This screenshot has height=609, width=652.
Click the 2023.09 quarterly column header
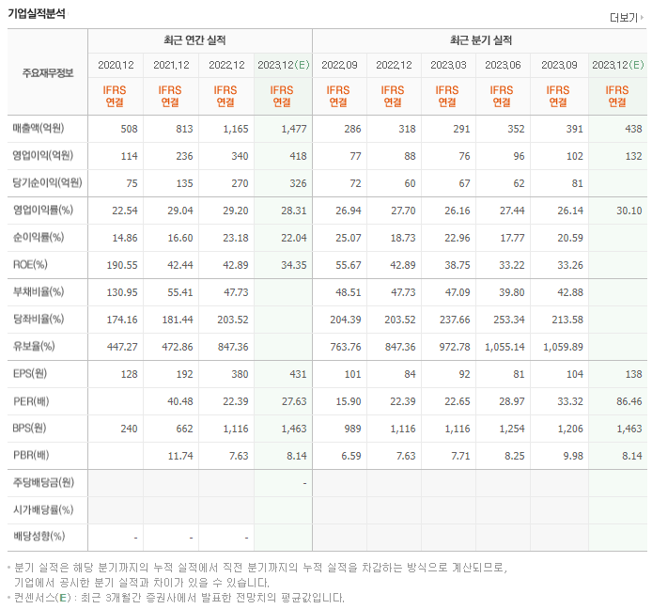click(559, 65)
